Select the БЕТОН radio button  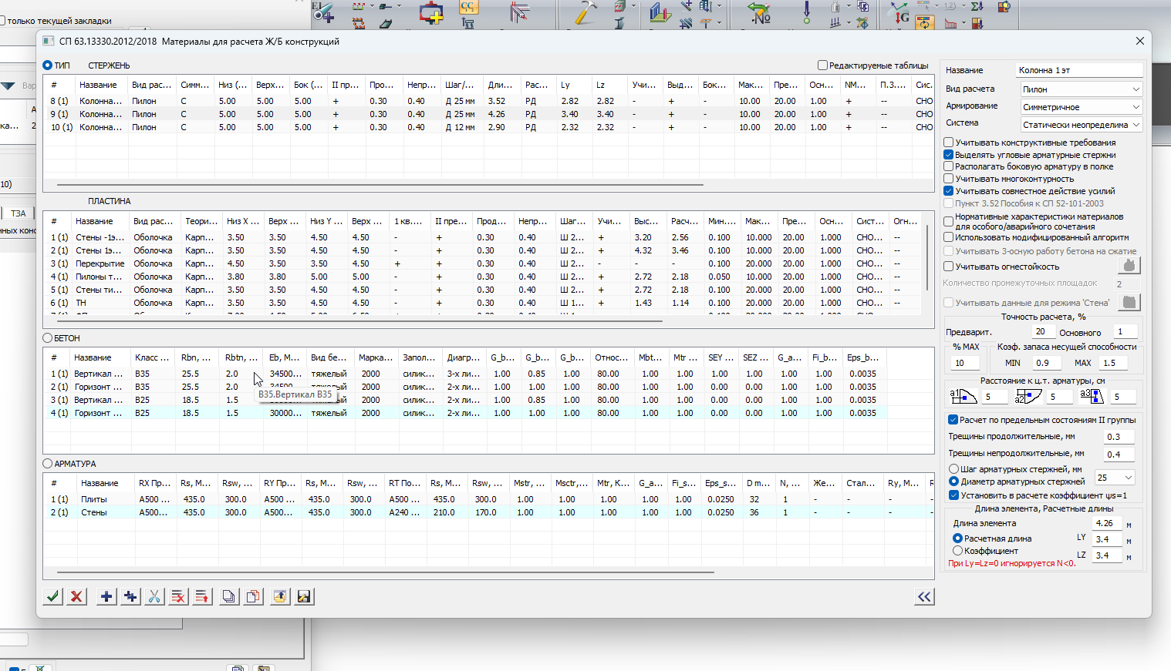tap(48, 338)
